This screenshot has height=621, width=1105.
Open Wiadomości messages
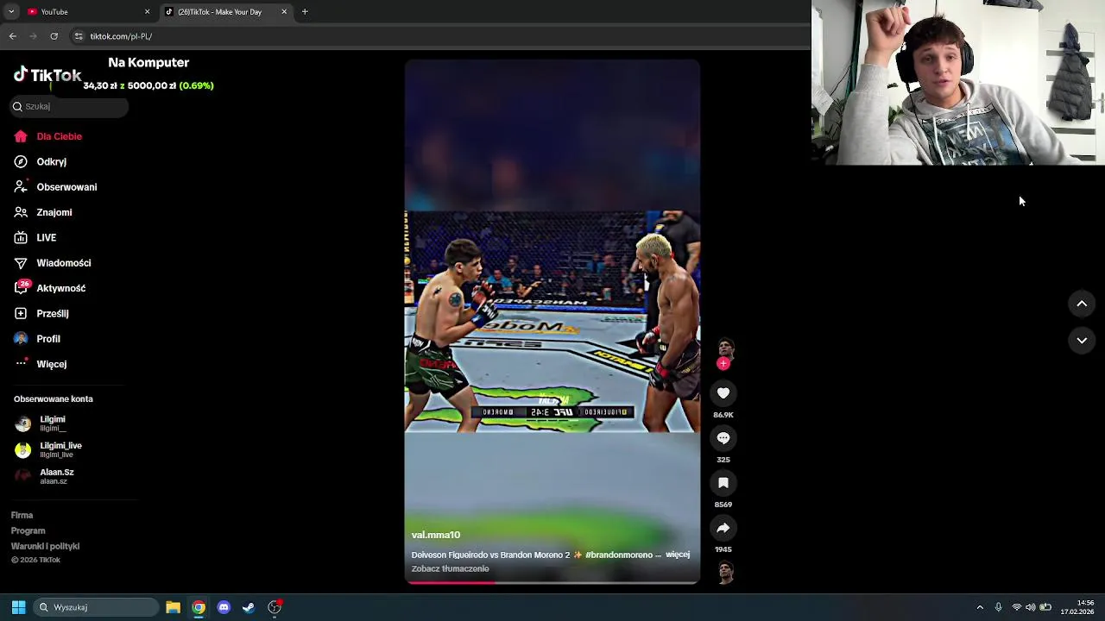click(52, 263)
